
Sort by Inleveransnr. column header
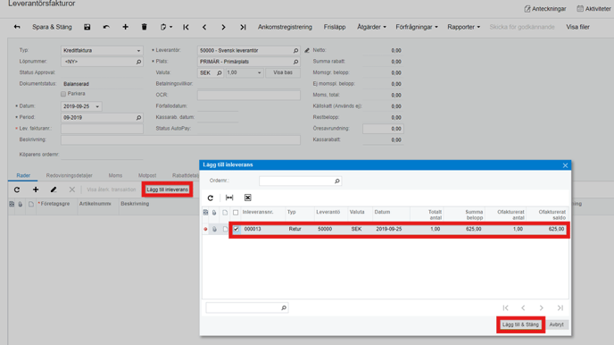click(x=258, y=212)
